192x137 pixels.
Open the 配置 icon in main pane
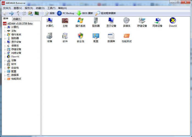(96, 38)
